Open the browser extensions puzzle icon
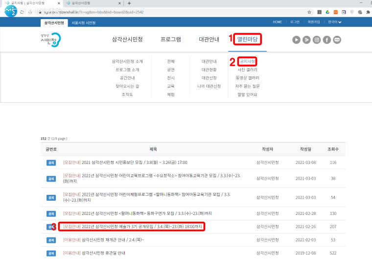Image resolution: width=372 pixels, height=259 pixels. click(x=368, y=12)
